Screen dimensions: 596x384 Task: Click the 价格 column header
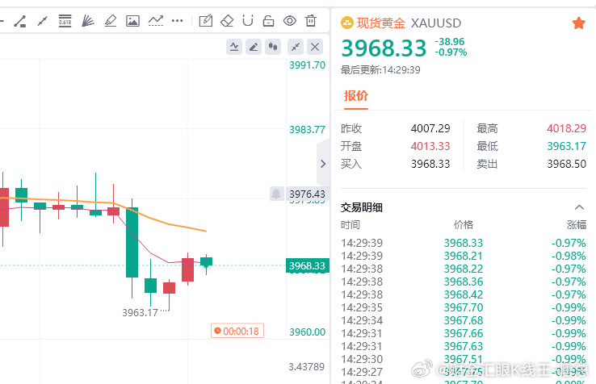tap(464, 225)
